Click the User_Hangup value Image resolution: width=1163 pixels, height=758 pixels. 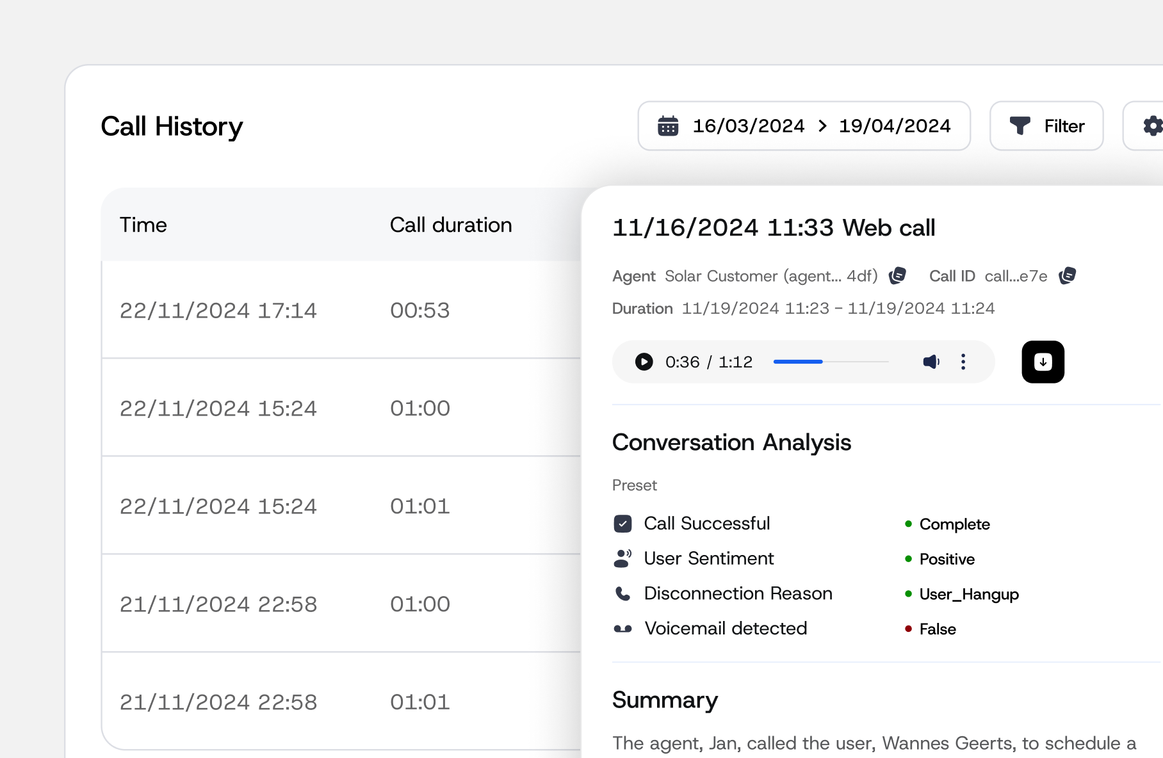(x=969, y=594)
